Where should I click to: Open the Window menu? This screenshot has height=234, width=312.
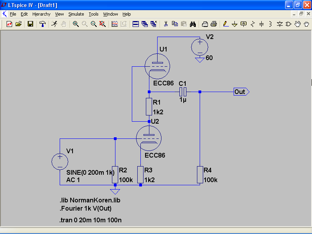tap(110, 14)
